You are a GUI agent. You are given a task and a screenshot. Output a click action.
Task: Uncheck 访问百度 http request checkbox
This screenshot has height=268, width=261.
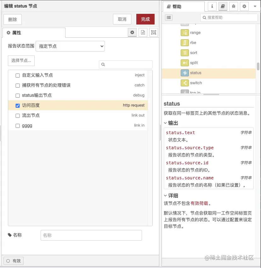[17, 106]
